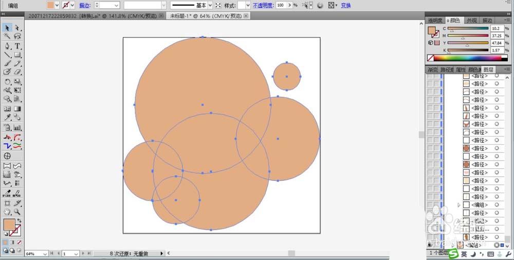Select the Free Transform tool
Image resolution: width=514 pixels, height=260 pixels.
click(x=17, y=90)
